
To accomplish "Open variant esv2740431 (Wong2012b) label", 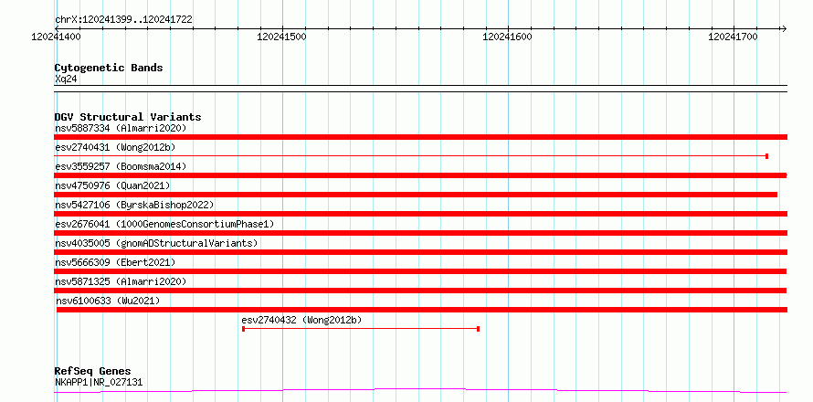I will [x=115, y=147].
